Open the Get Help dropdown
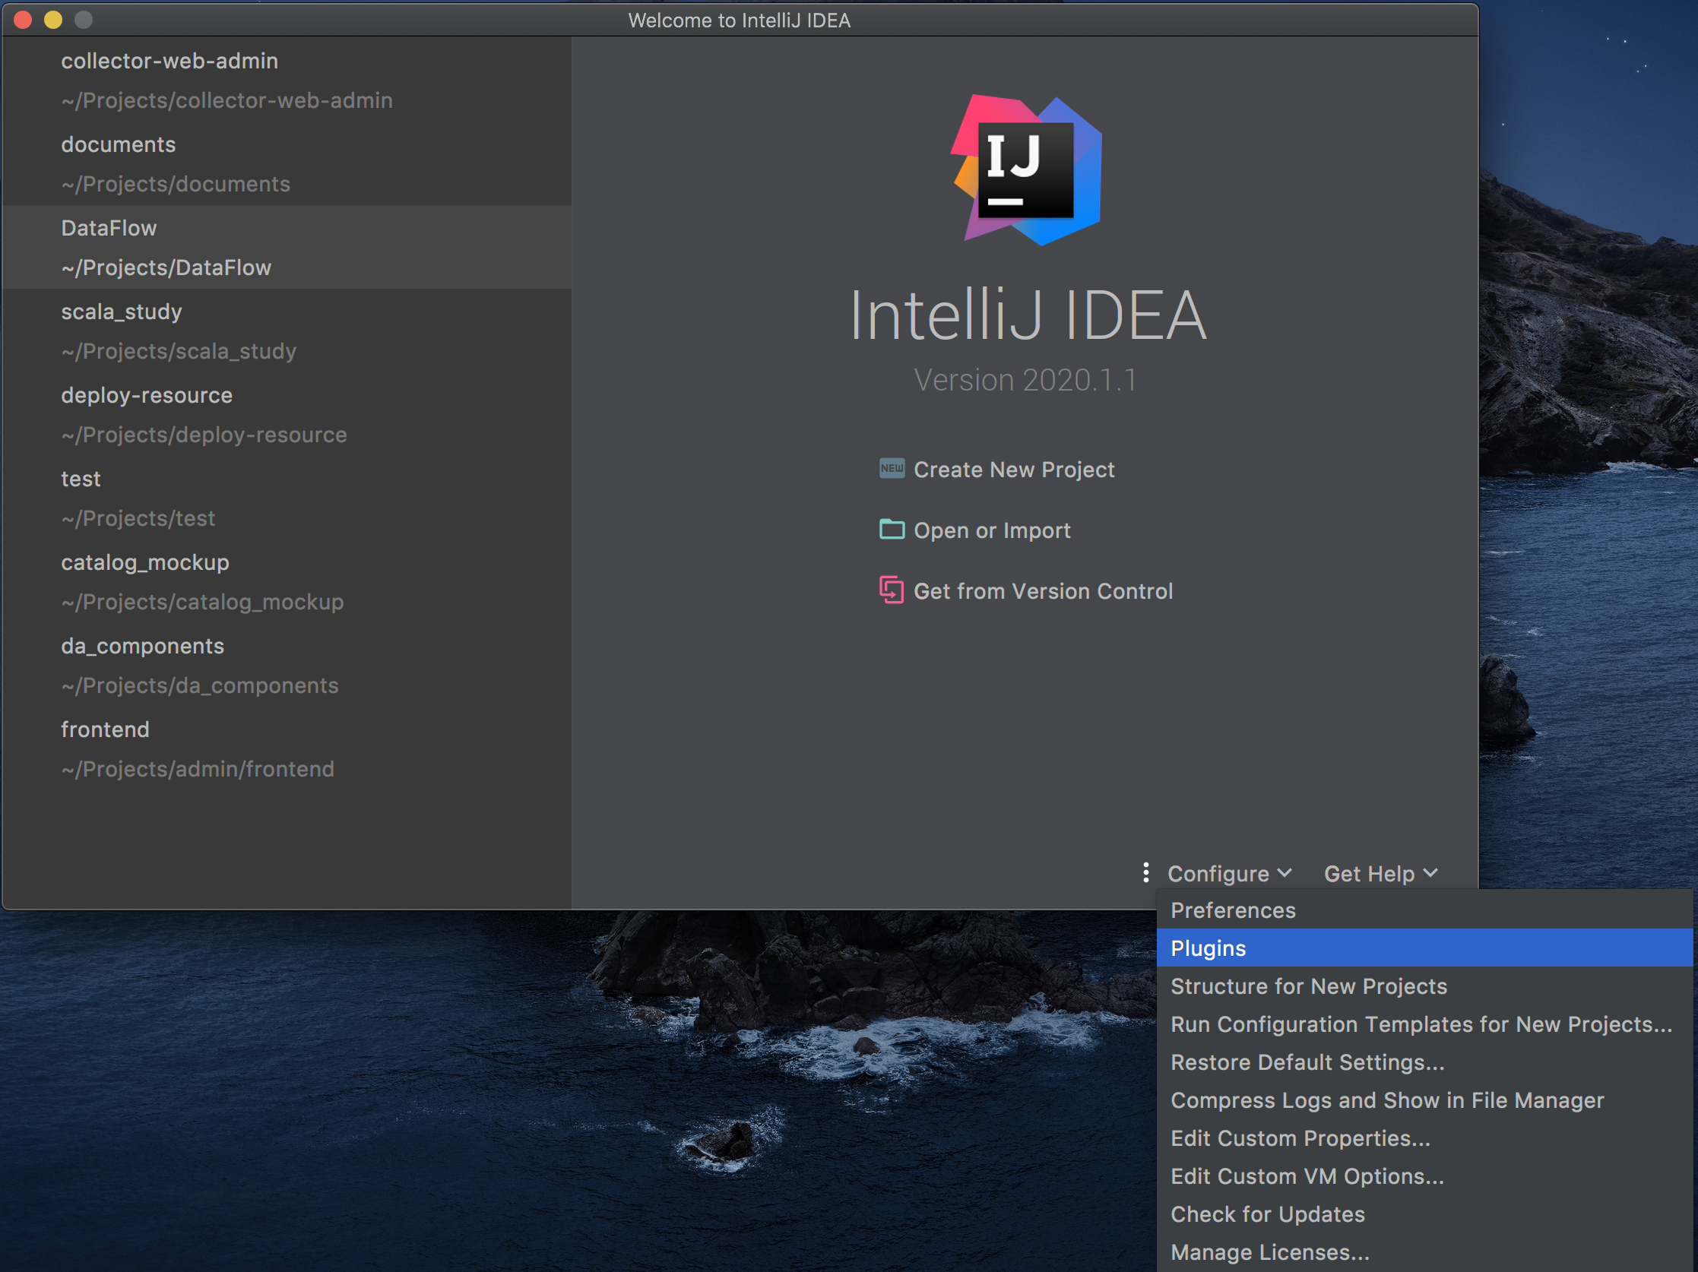This screenshot has width=1698, height=1272. tap(1380, 874)
